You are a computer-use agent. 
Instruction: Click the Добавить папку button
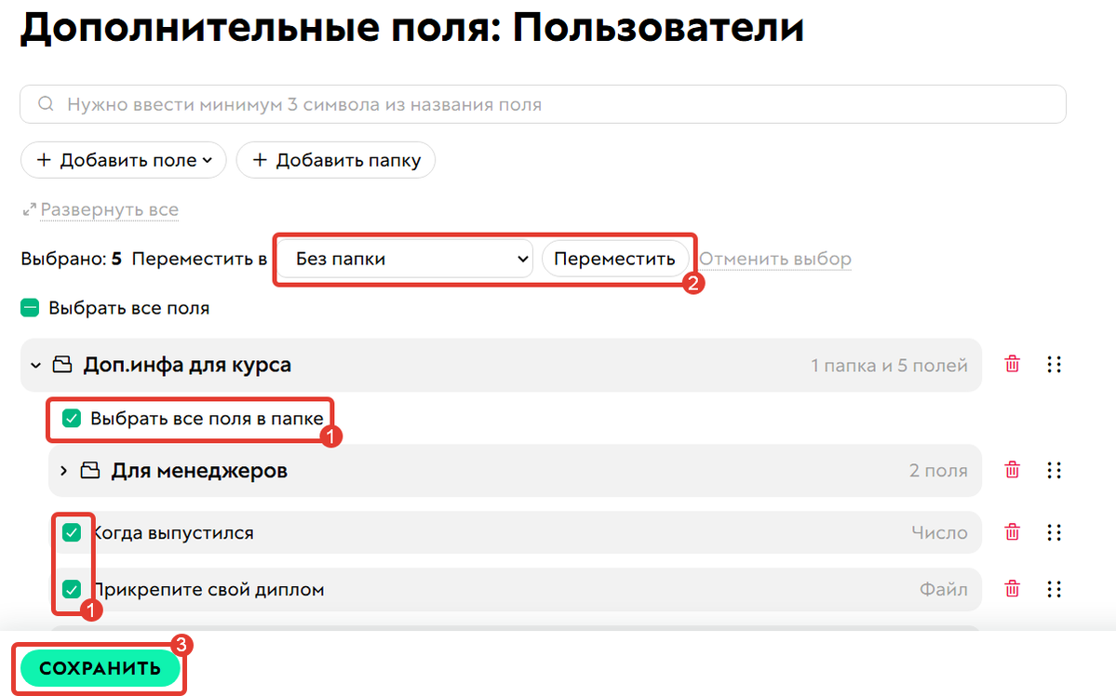336,160
